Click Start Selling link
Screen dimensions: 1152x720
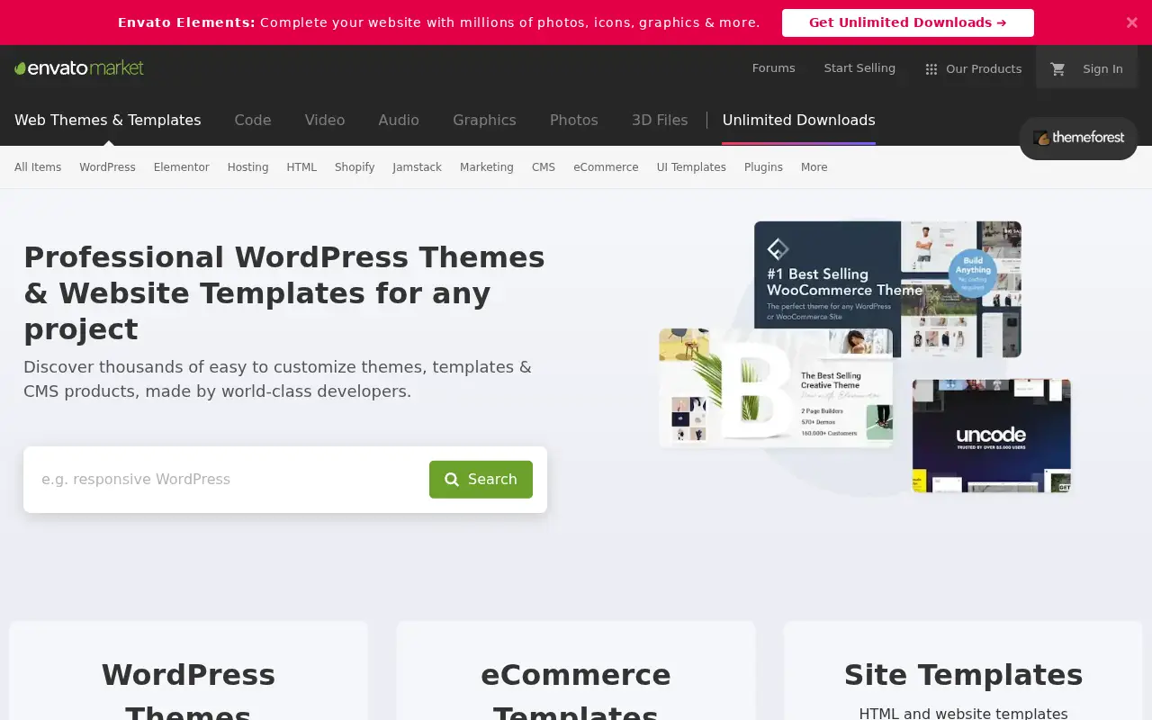click(x=859, y=68)
